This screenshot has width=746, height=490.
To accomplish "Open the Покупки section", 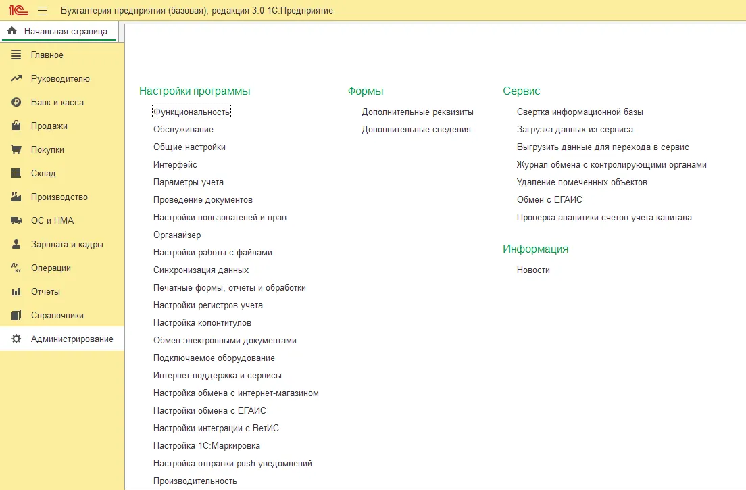I will tap(47, 150).
